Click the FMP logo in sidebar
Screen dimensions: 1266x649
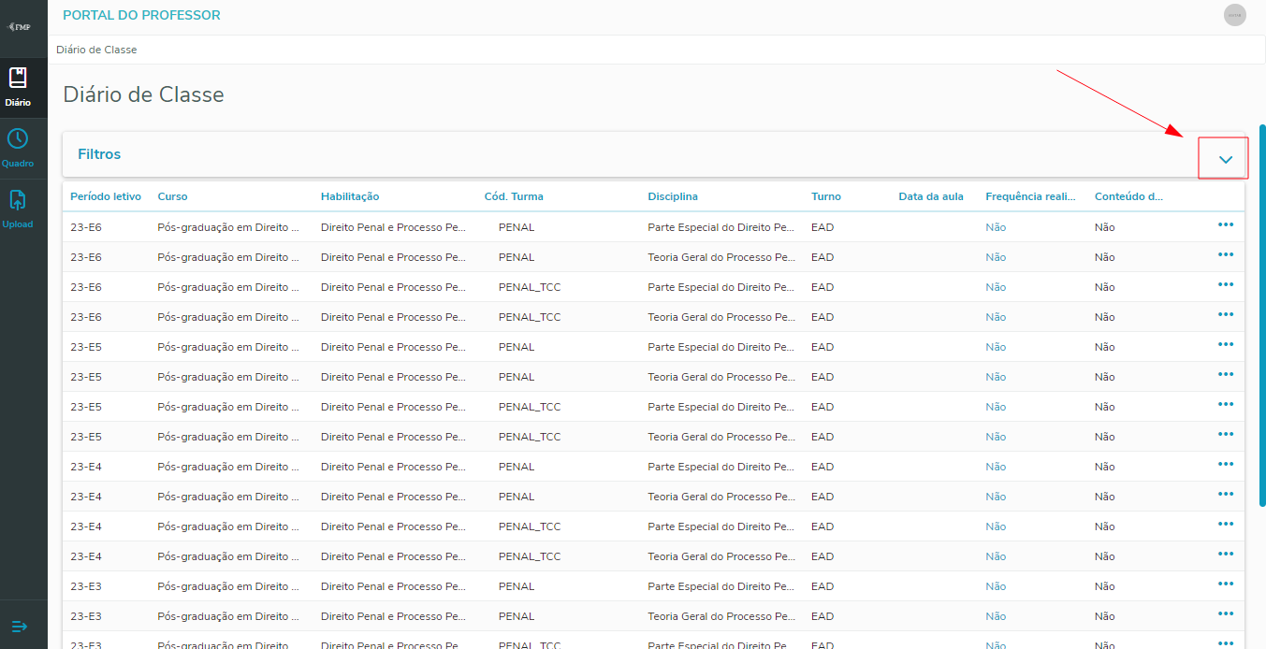[20, 27]
